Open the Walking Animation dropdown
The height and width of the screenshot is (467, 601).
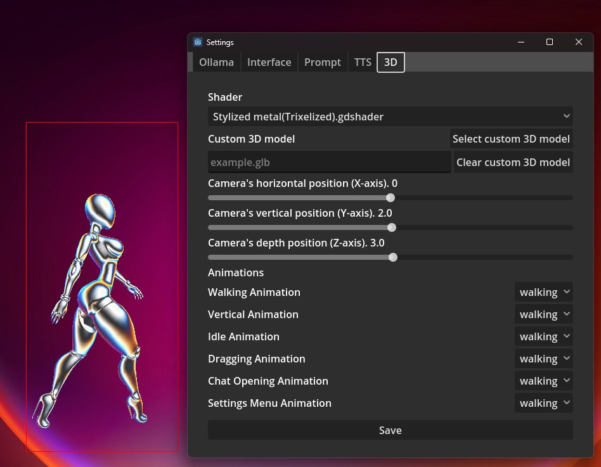point(543,292)
